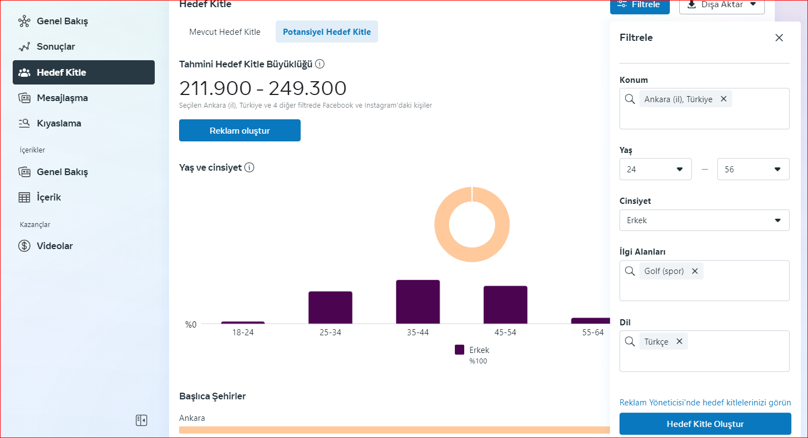Remove the Türkçe language chip
The height and width of the screenshot is (438, 808).
[x=679, y=341]
